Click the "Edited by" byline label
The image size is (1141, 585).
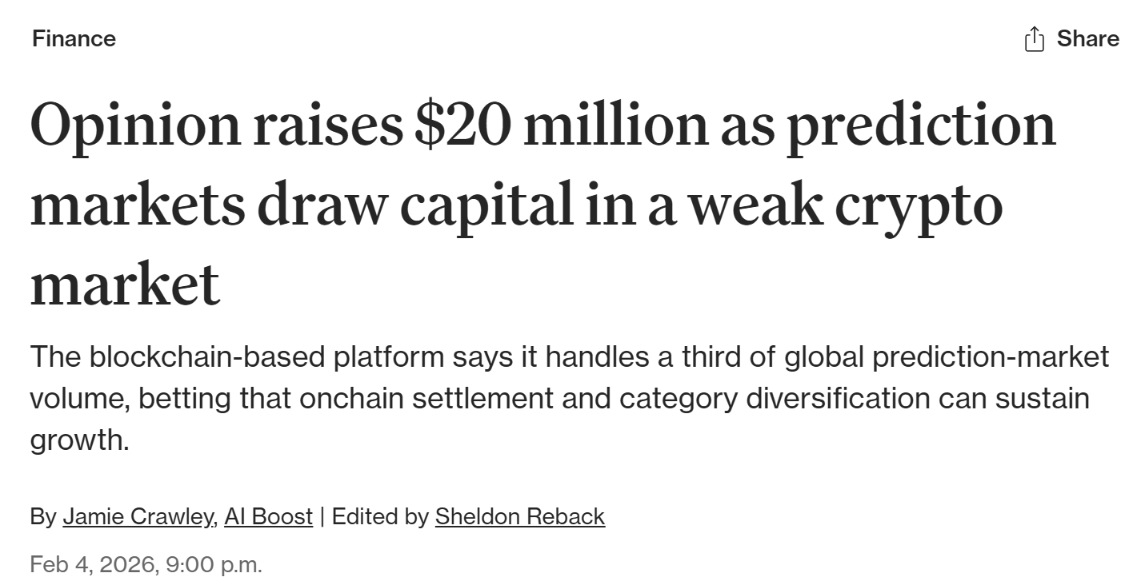[380, 516]
